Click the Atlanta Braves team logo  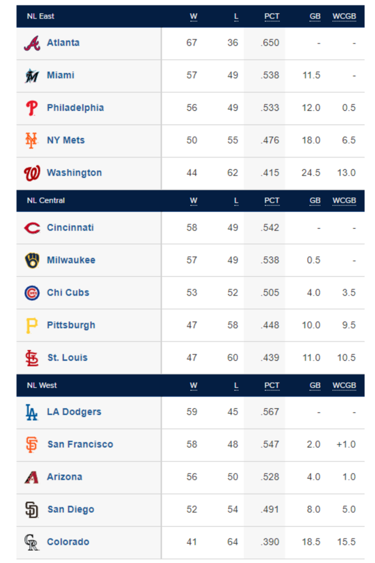pyautogui.click(x=32, y=43)
